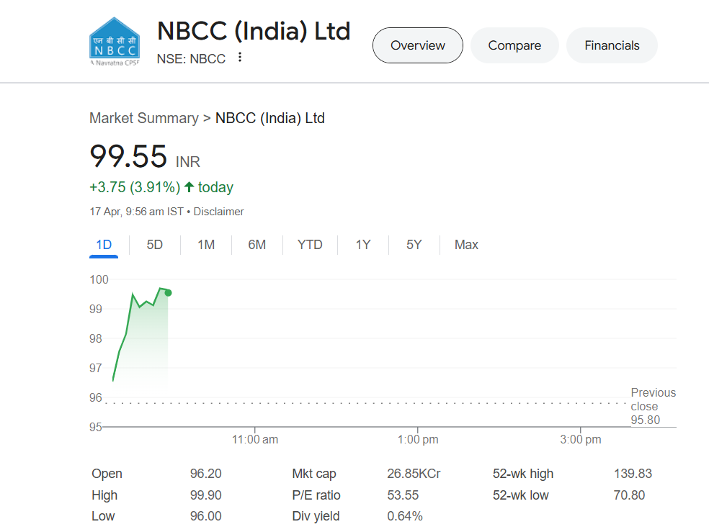
Task: Click the 1:00 pm axis label
Action: click(x=418, y=439)
